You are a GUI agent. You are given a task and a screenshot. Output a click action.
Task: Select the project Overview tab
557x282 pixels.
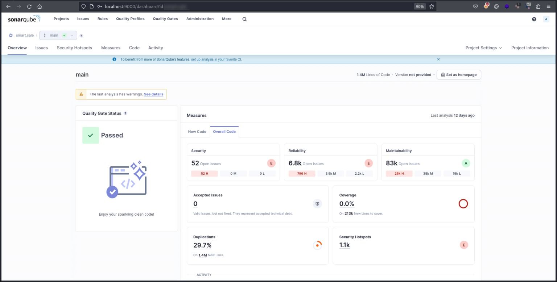pos(17,48)
